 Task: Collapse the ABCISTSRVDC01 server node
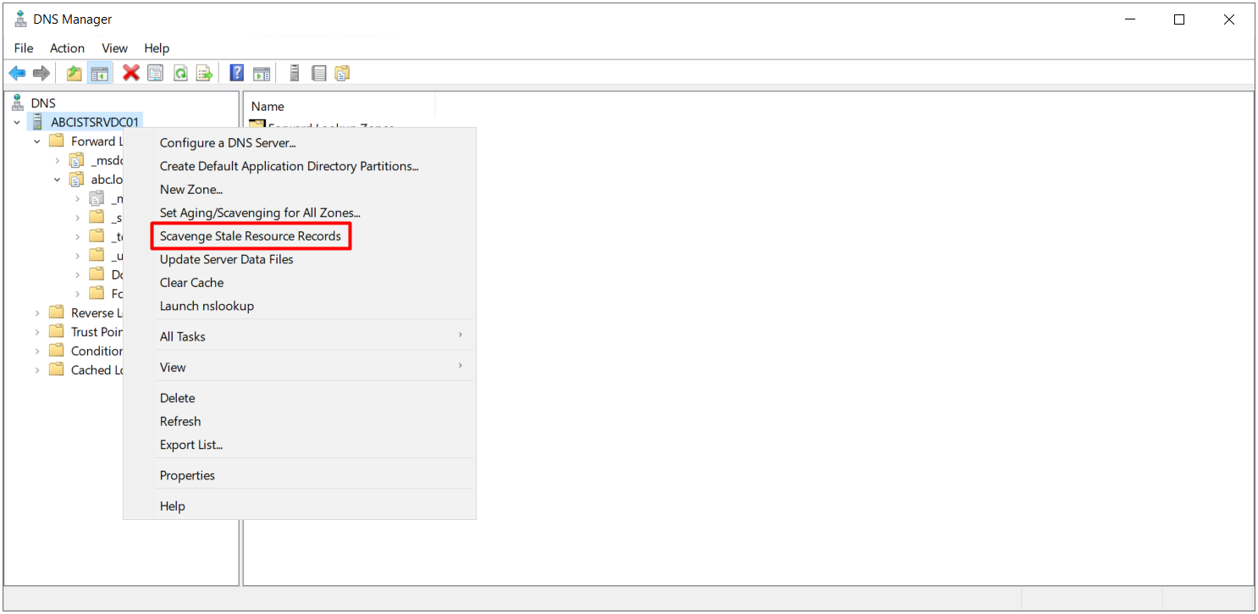pyautogui.click(x=17, y=122)
